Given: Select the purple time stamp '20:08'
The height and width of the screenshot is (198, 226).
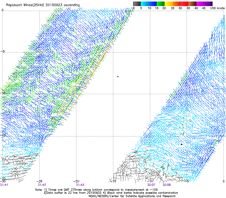Looking at the screenshot, I should coord(167,185).
